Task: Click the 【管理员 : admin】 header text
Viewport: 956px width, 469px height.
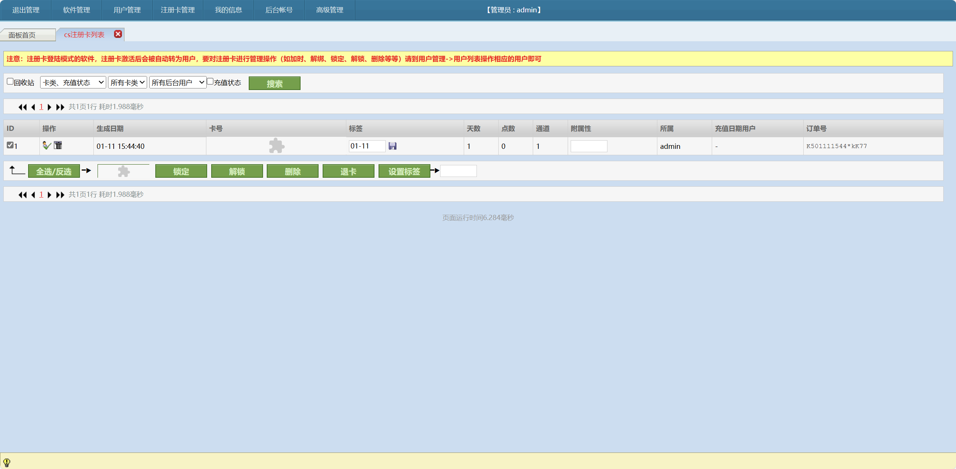Action: [514, 10]
